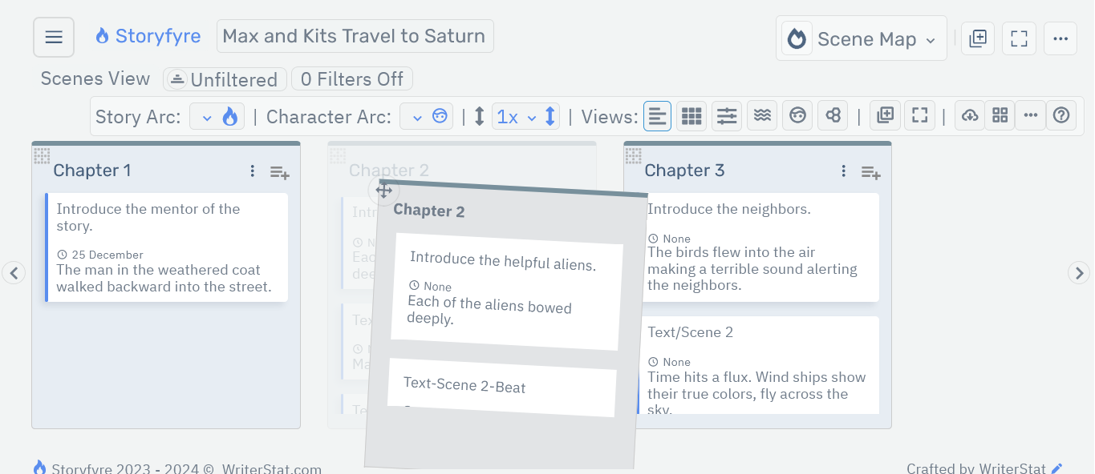Click the right chevron to scroll chapters

(x=1080, y=273)
